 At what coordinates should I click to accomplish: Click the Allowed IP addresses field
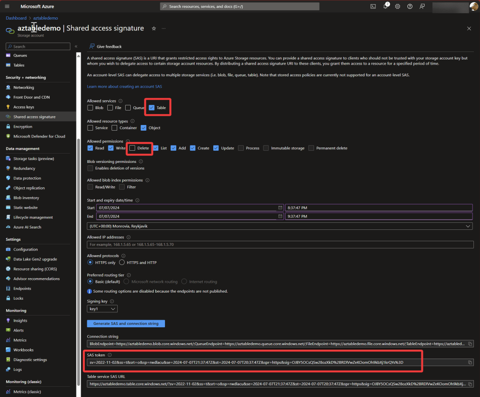tap(279, 244)
